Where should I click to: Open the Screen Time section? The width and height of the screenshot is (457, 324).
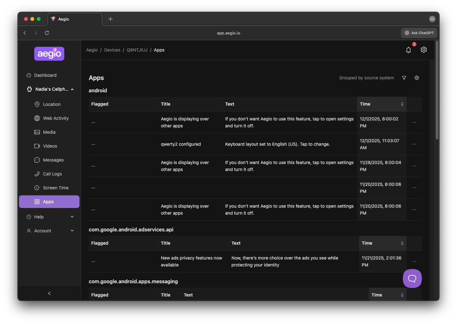coord(56,187)
